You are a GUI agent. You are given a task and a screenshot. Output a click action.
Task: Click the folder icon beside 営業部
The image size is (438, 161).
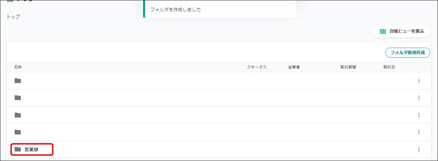(x=18, y=149)
